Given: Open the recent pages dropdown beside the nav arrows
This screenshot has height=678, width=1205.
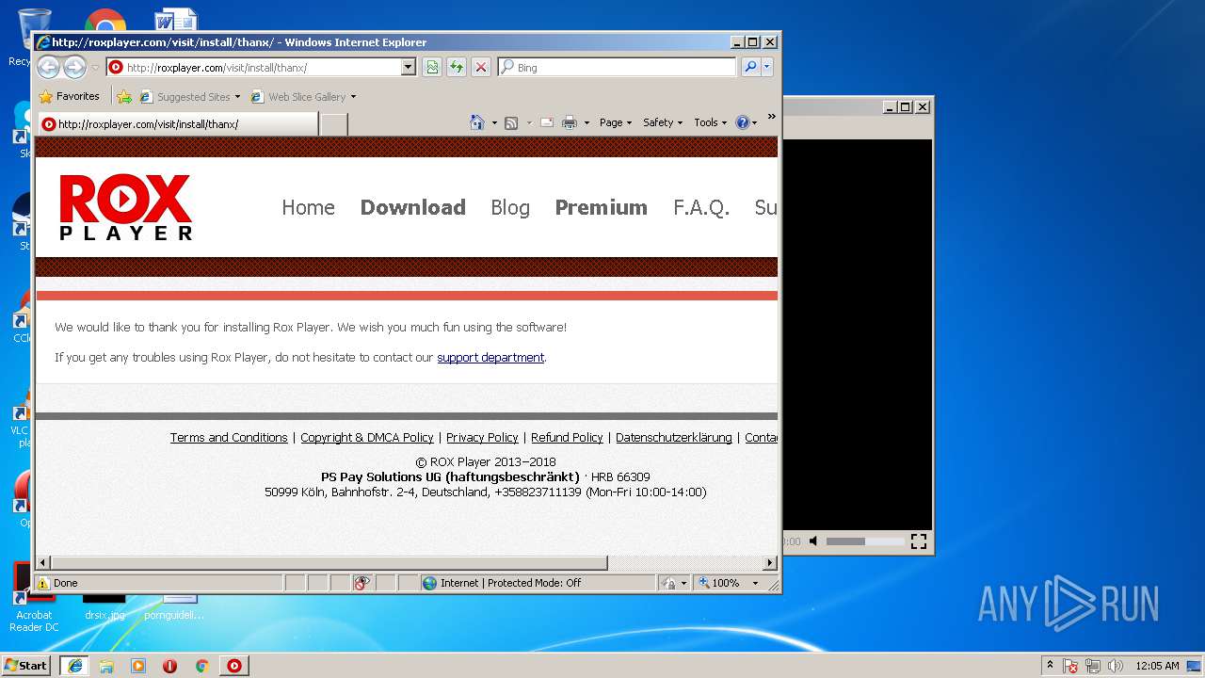Looking at the screenshot, I should click(95, 68).
